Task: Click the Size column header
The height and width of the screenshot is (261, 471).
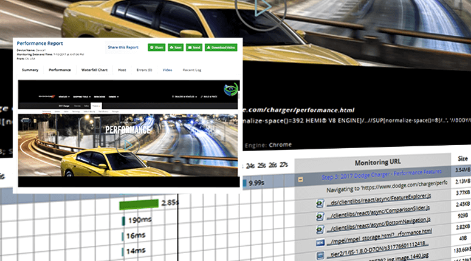Action: [x=462, y=158]
